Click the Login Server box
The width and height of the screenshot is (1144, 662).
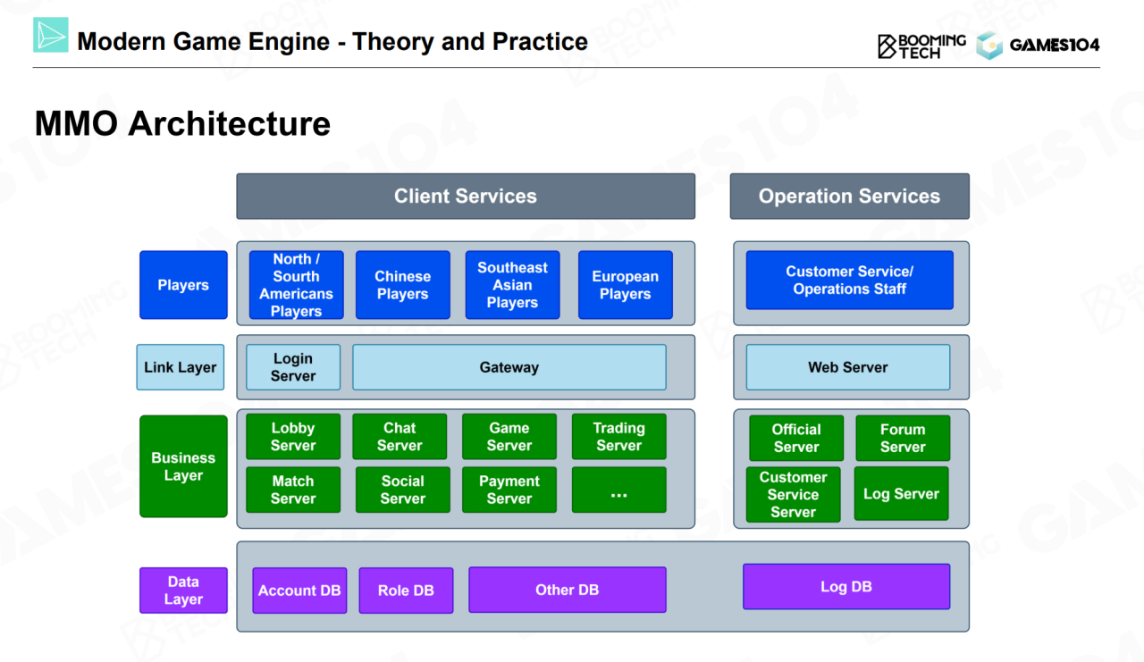(293, 367)
